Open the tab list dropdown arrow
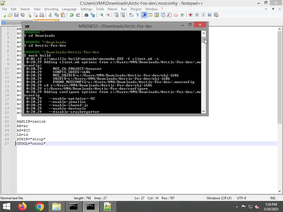This screenshot has width=283, height=212. [273, 9]
